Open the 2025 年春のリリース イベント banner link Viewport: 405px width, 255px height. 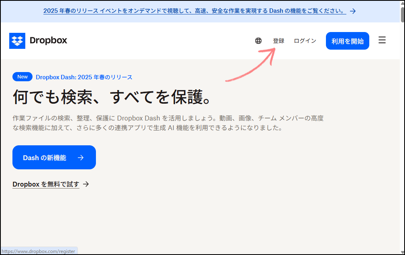pyautogui.click(x=195, y=11)
